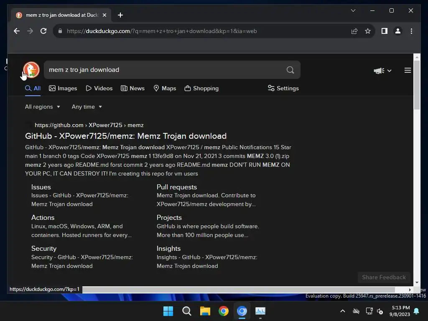Open the GitHub XPower7125/memz result title
Viewport: 428px width, 321px height.
[x=126, y=136]
